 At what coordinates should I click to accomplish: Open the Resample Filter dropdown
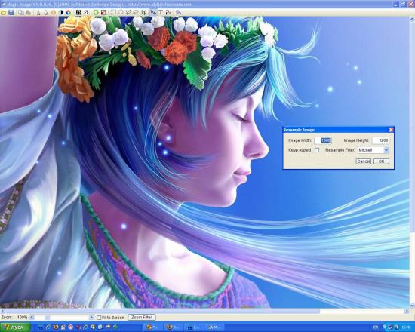coord(386,150)
